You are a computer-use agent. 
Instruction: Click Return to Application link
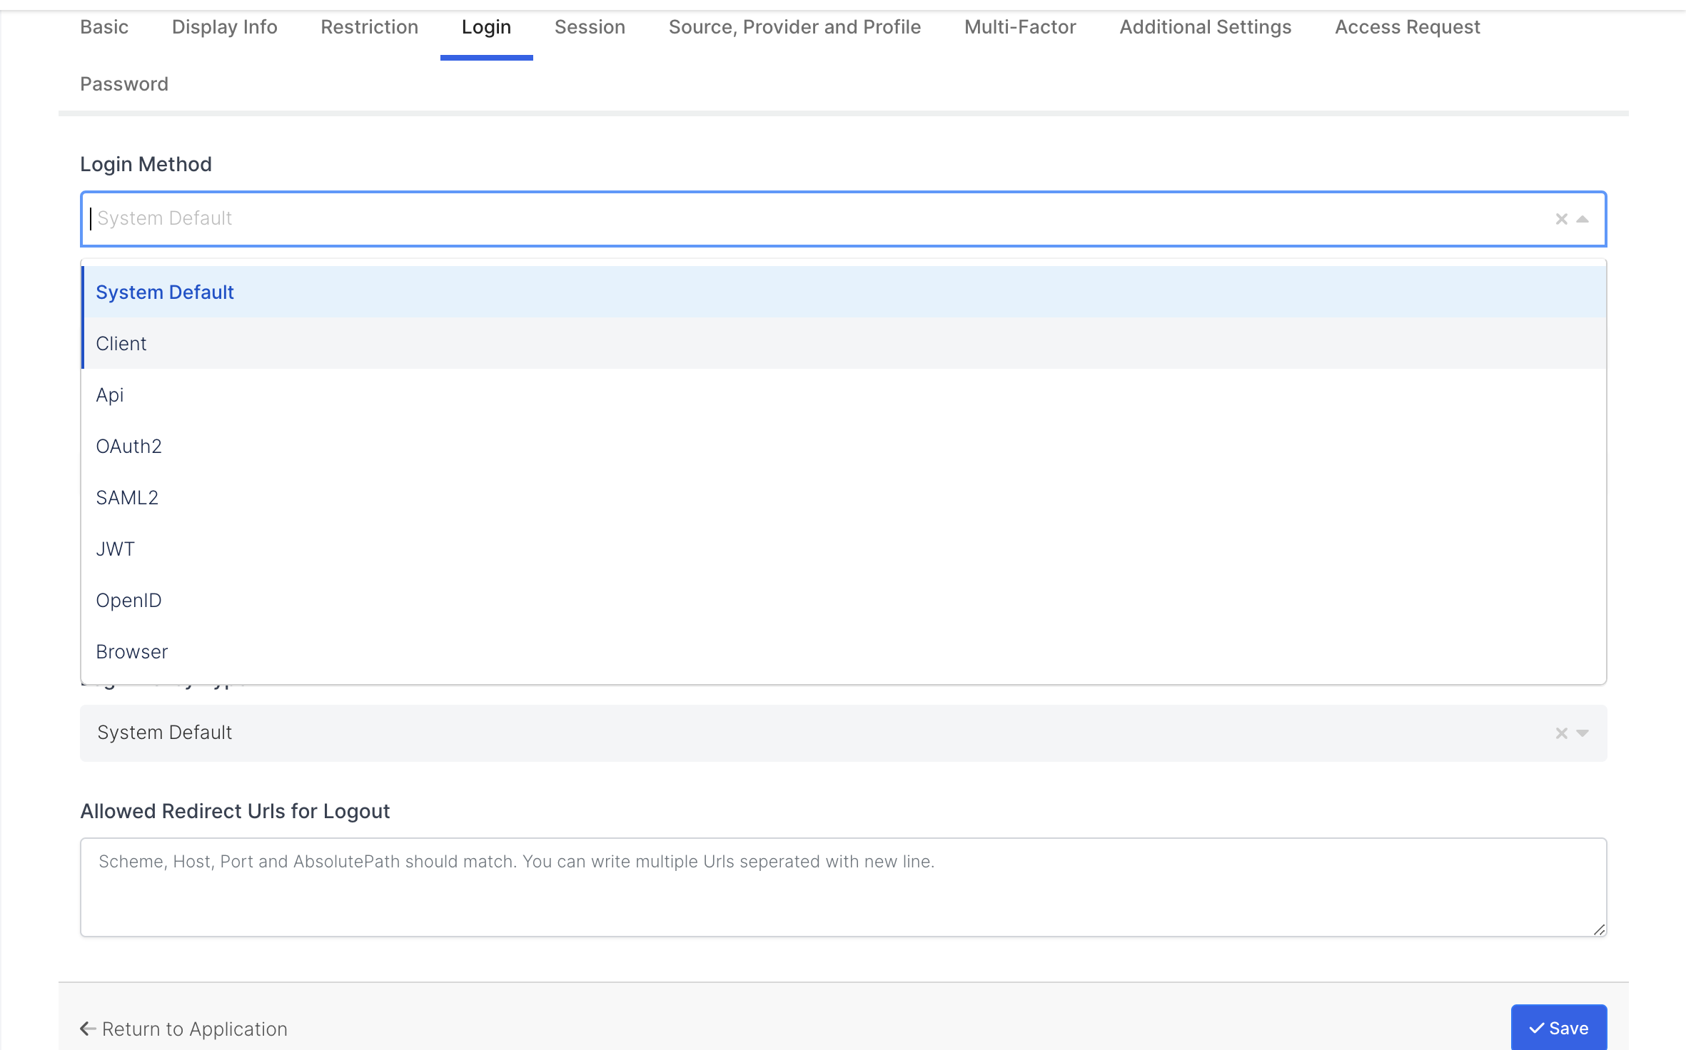click(184, 1029)
